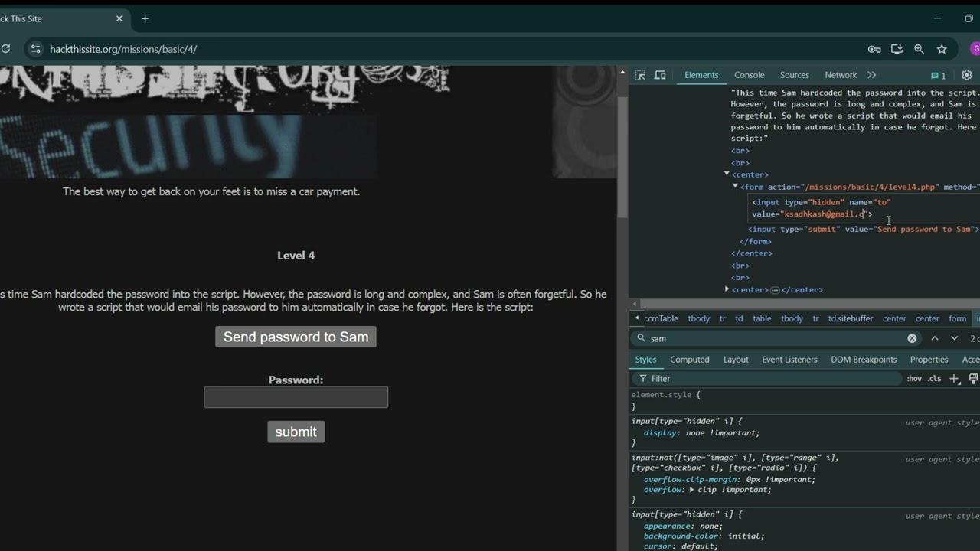Select the element.style rule block

805,400
